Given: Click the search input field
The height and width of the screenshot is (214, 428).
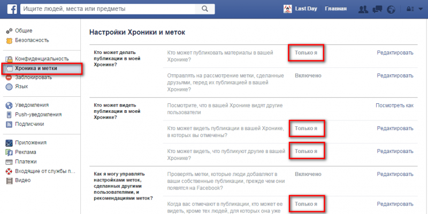Looking at the screenshot, I should pyautogui.click(x=108, y=9).
